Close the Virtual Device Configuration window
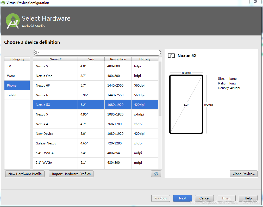 pos(256,2)
